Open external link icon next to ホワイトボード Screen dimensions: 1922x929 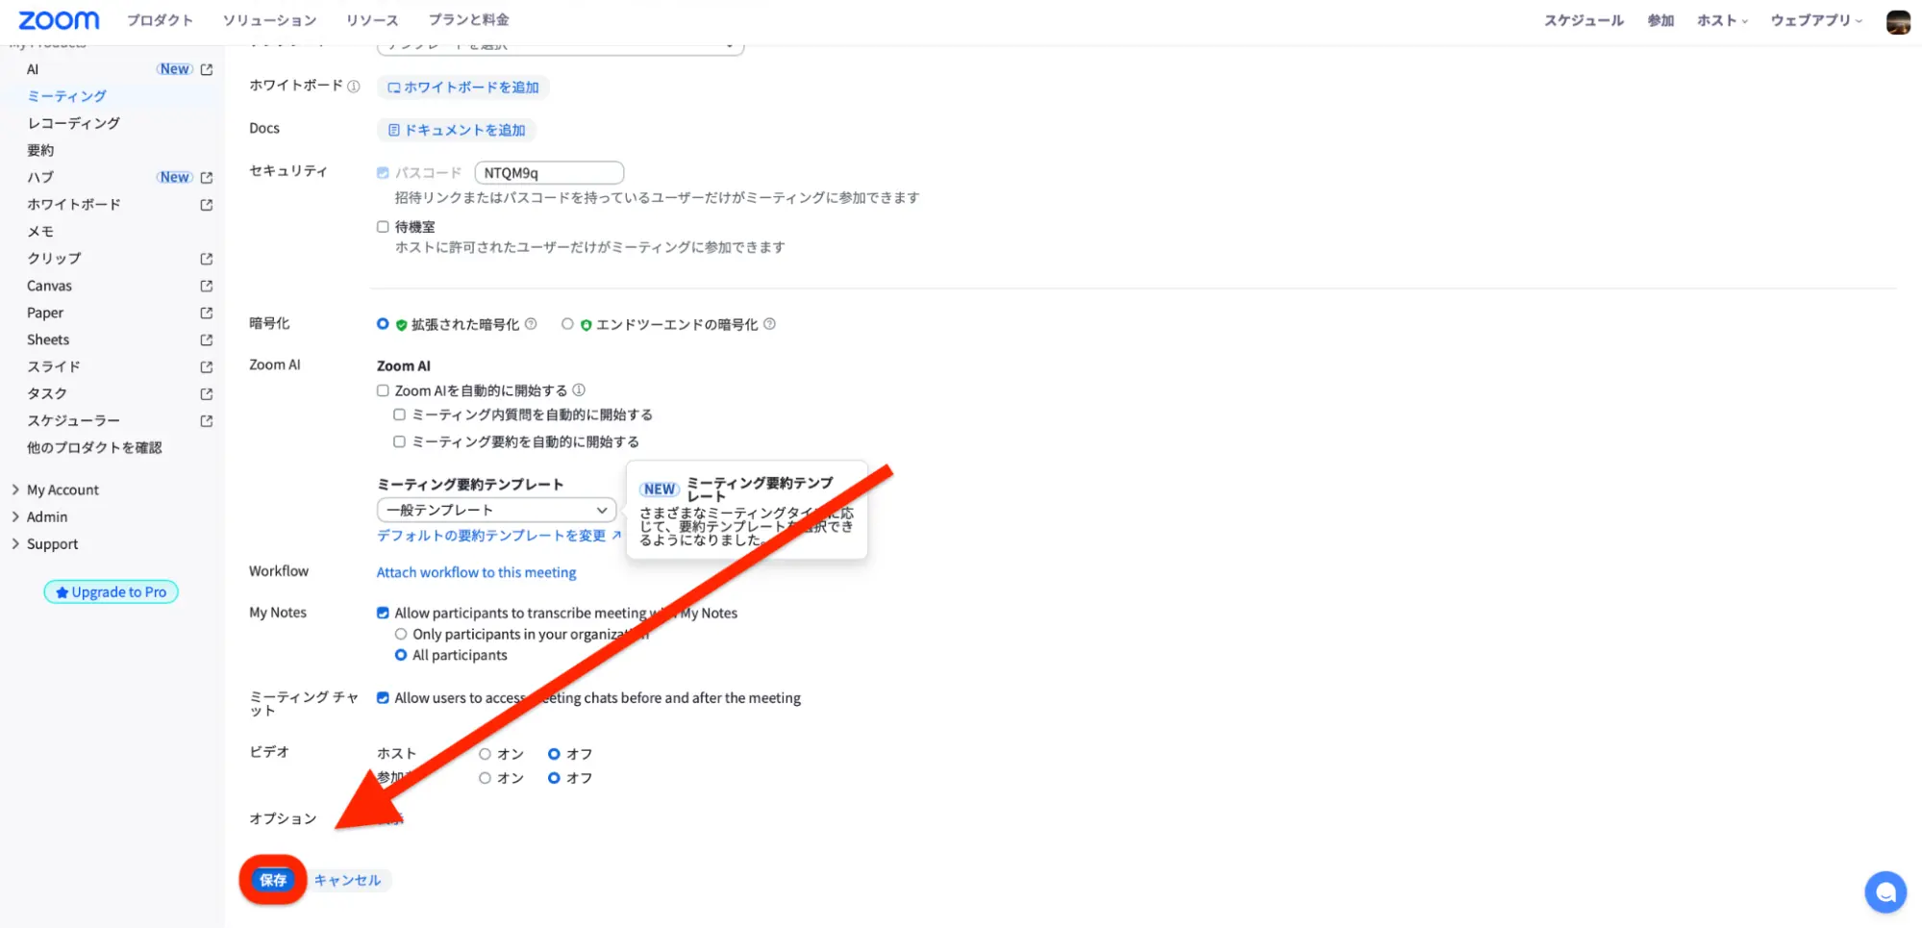click(206, 205)
